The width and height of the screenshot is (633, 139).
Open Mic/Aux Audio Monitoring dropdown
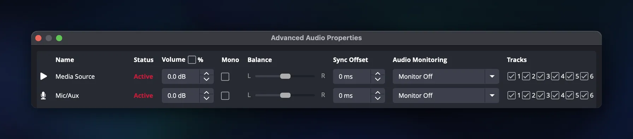(x=446, y=95)
